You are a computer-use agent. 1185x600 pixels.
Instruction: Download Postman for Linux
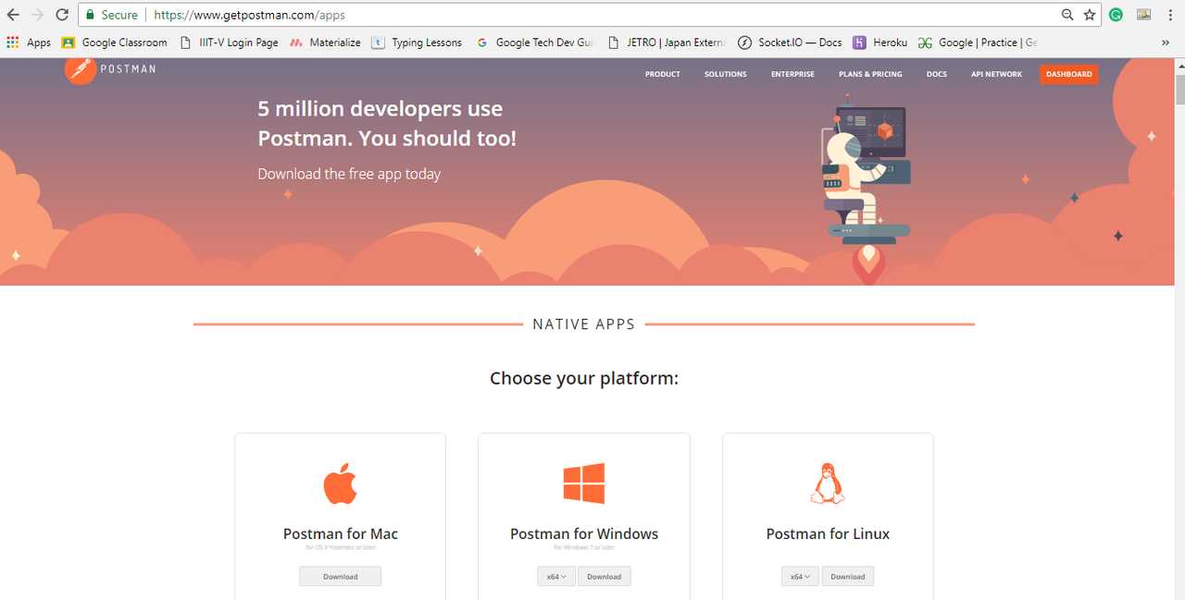(847, 576)
